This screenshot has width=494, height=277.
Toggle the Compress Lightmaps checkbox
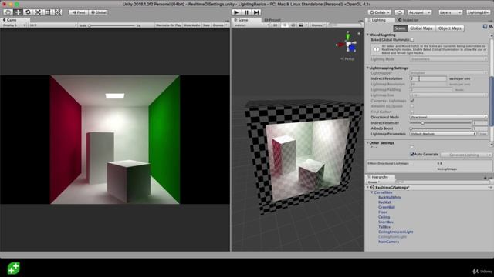point(411,101)
